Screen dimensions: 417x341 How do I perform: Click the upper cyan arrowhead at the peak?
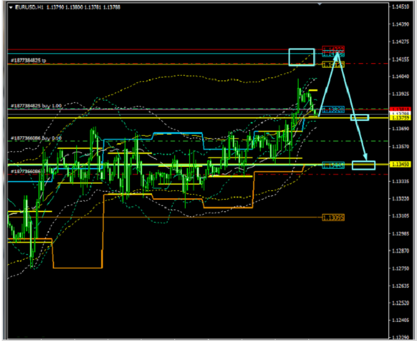[338, 54]
